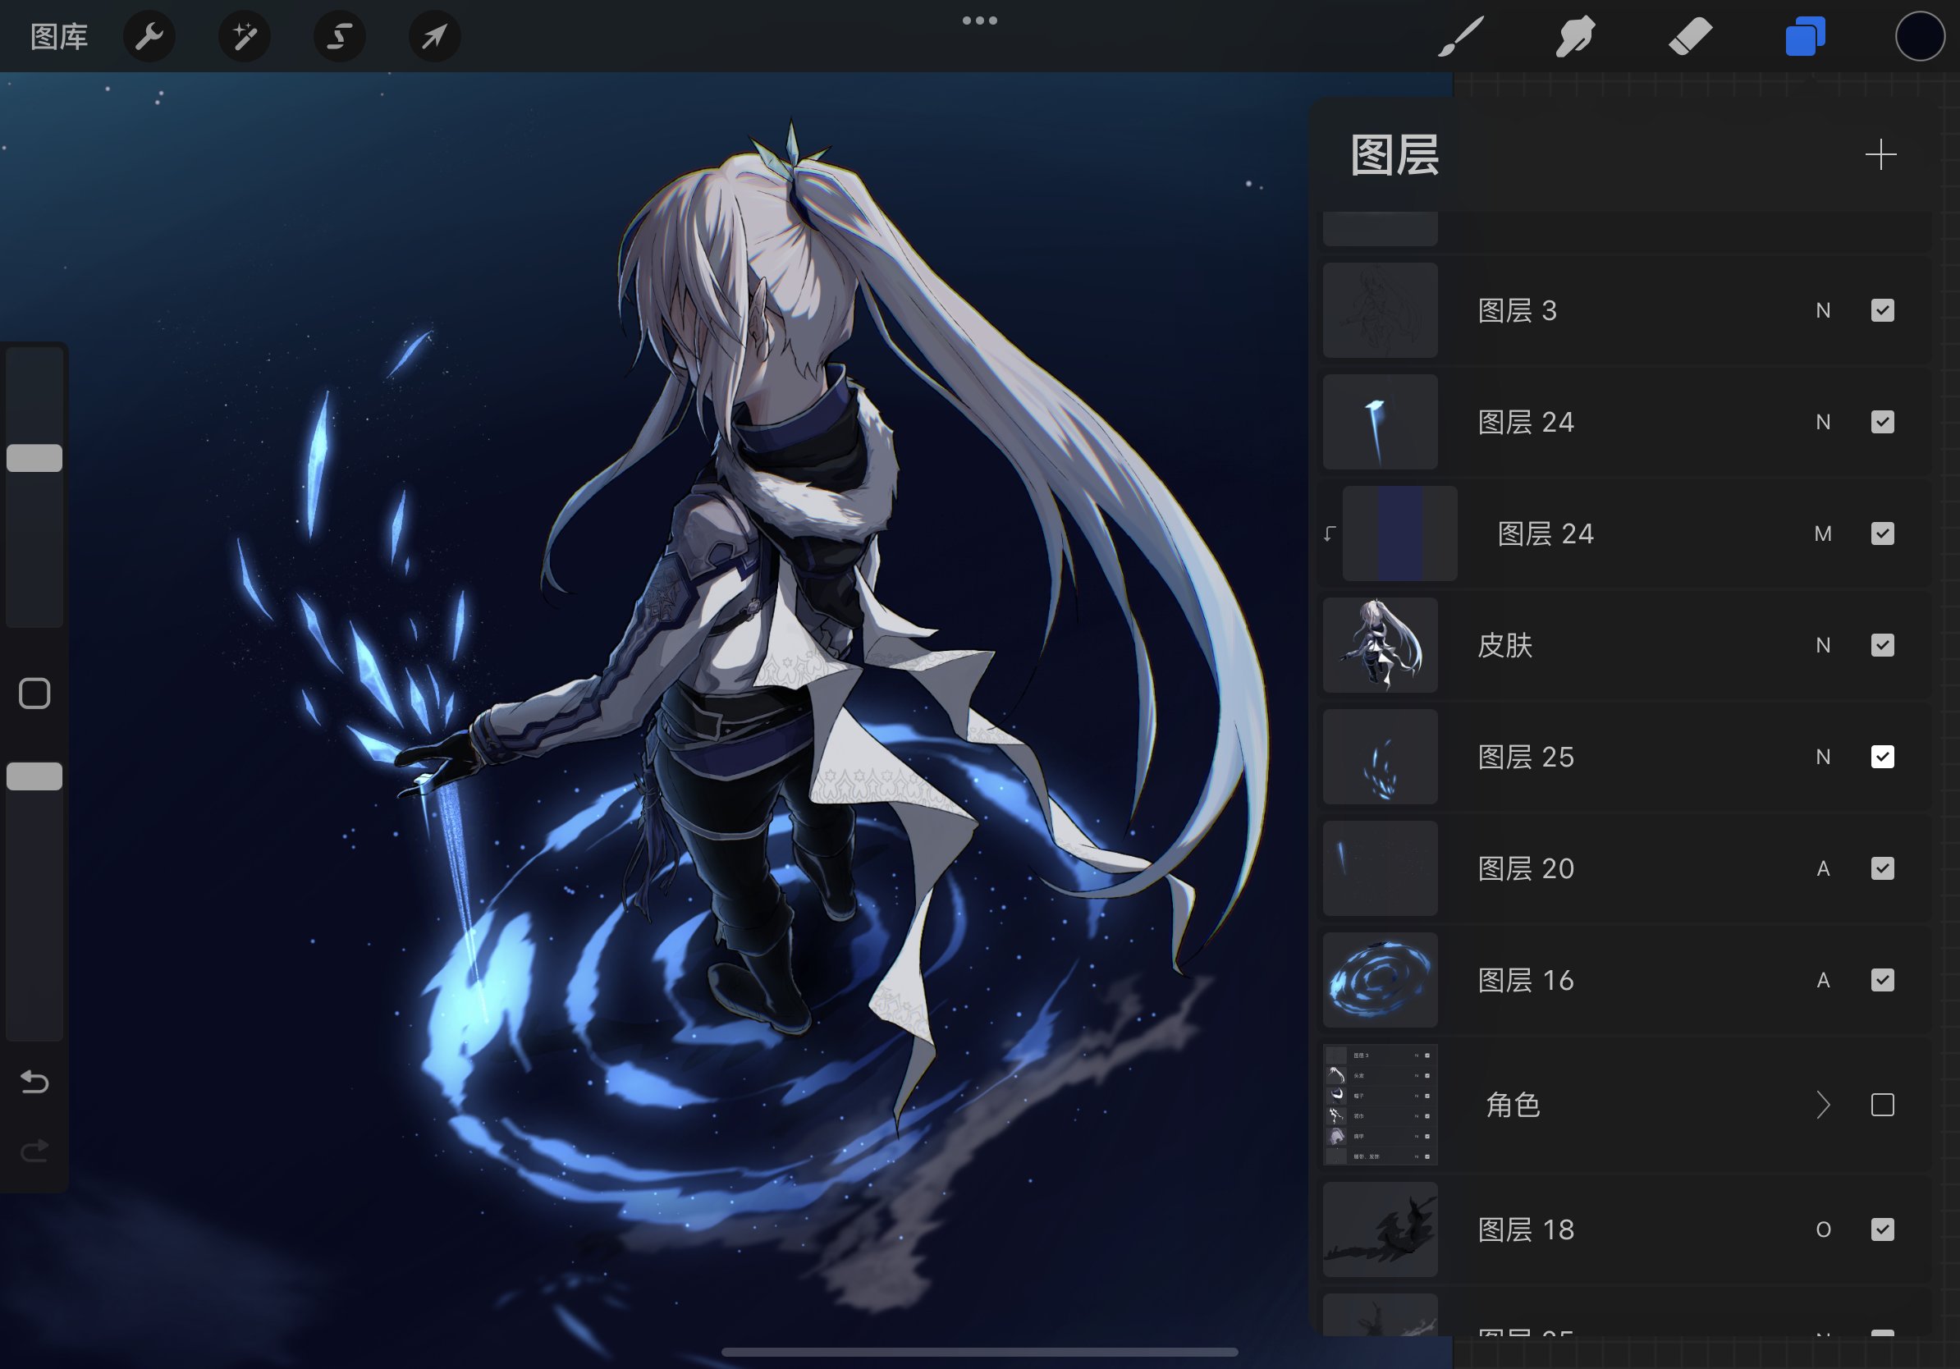This screenshot has width=1960, height=1369.
Task: Hide the clipped 图层 24 layer with M blend
Action: coord(1882,533)
